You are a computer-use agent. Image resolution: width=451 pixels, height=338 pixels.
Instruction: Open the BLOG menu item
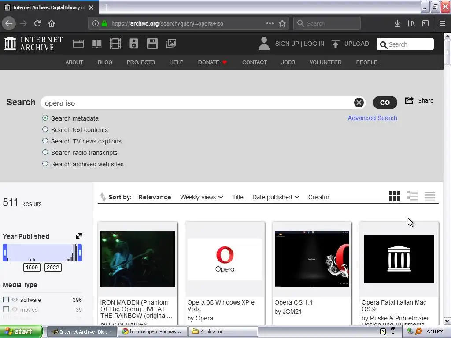pyautogui.click(x=105, y=62)
